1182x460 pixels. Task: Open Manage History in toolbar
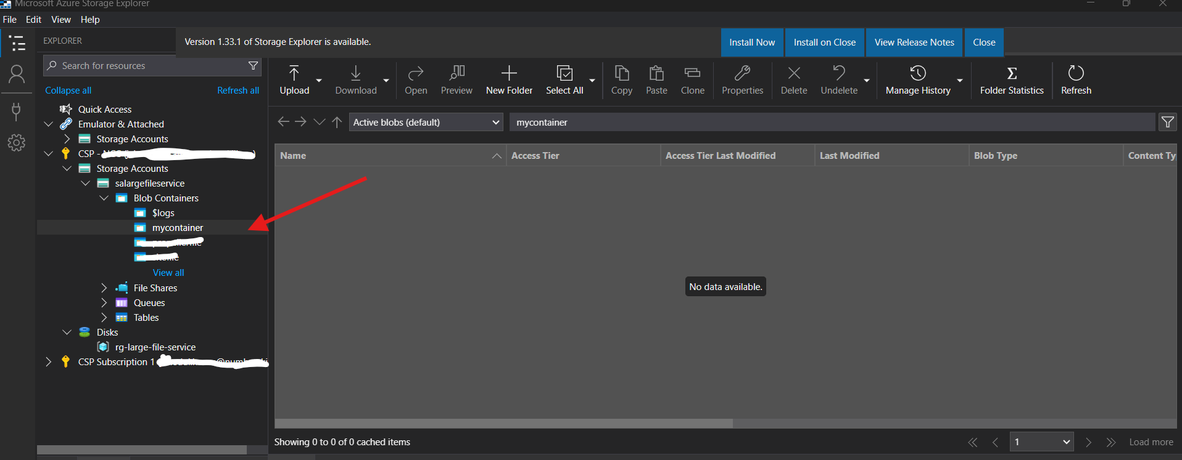[x=918, y=80]
